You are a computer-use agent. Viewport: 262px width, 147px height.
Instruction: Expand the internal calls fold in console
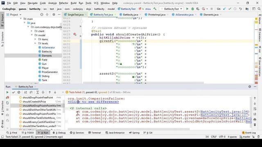(x=66, y=108)
